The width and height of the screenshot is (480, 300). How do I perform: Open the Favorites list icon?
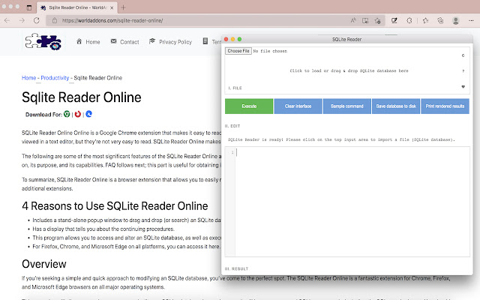[x=425, y=20]
